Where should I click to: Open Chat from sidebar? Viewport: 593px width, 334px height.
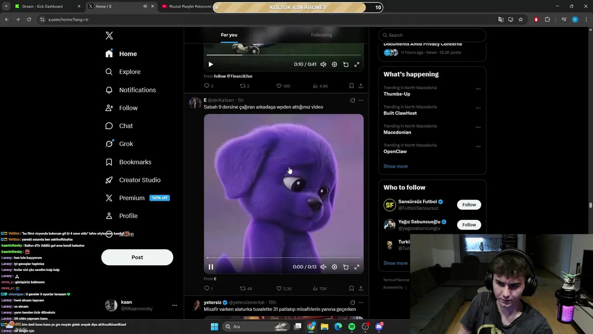pyautogui.click(x=119, y=126)
